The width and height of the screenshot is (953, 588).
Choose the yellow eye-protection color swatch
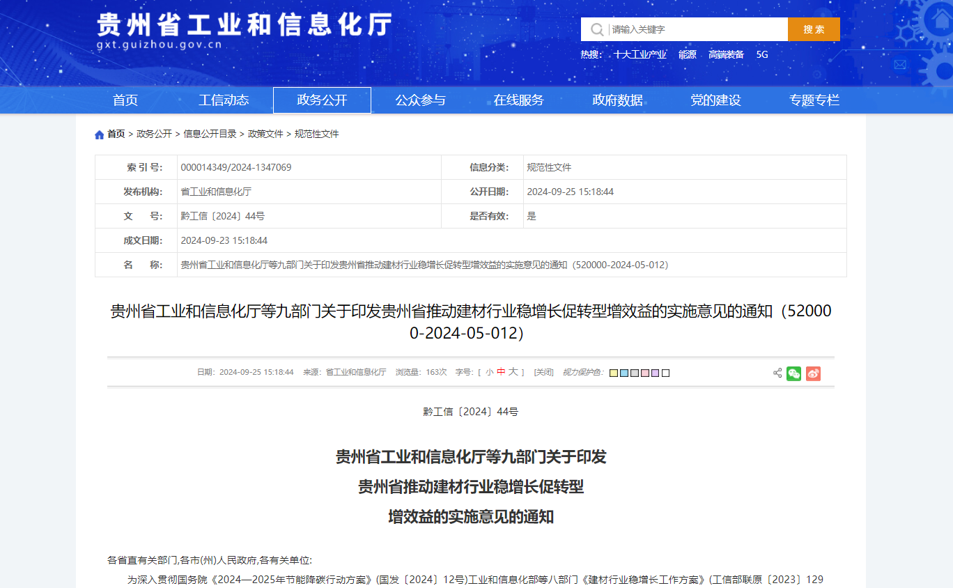coord(613,373)
